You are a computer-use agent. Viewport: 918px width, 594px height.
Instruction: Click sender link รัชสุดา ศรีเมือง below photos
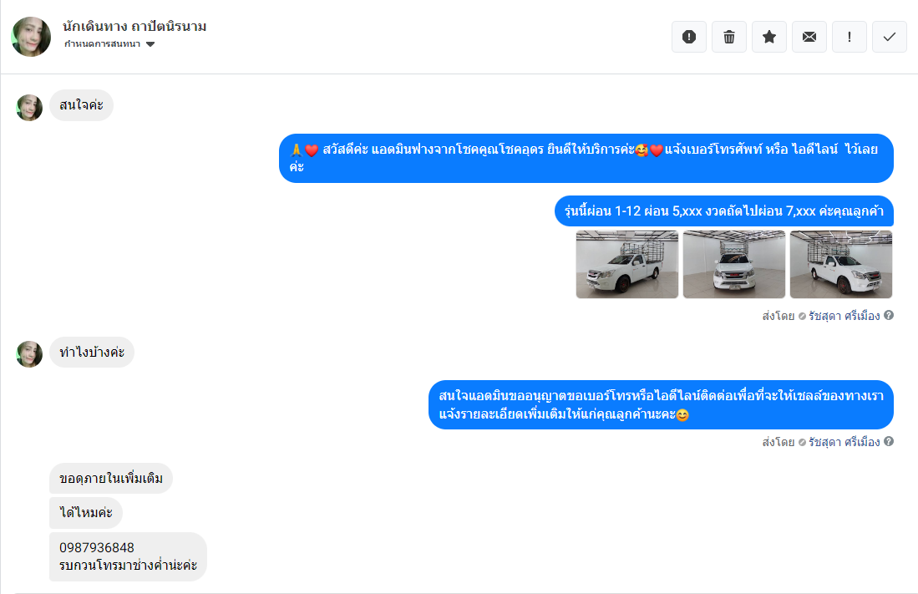point(844,316)
